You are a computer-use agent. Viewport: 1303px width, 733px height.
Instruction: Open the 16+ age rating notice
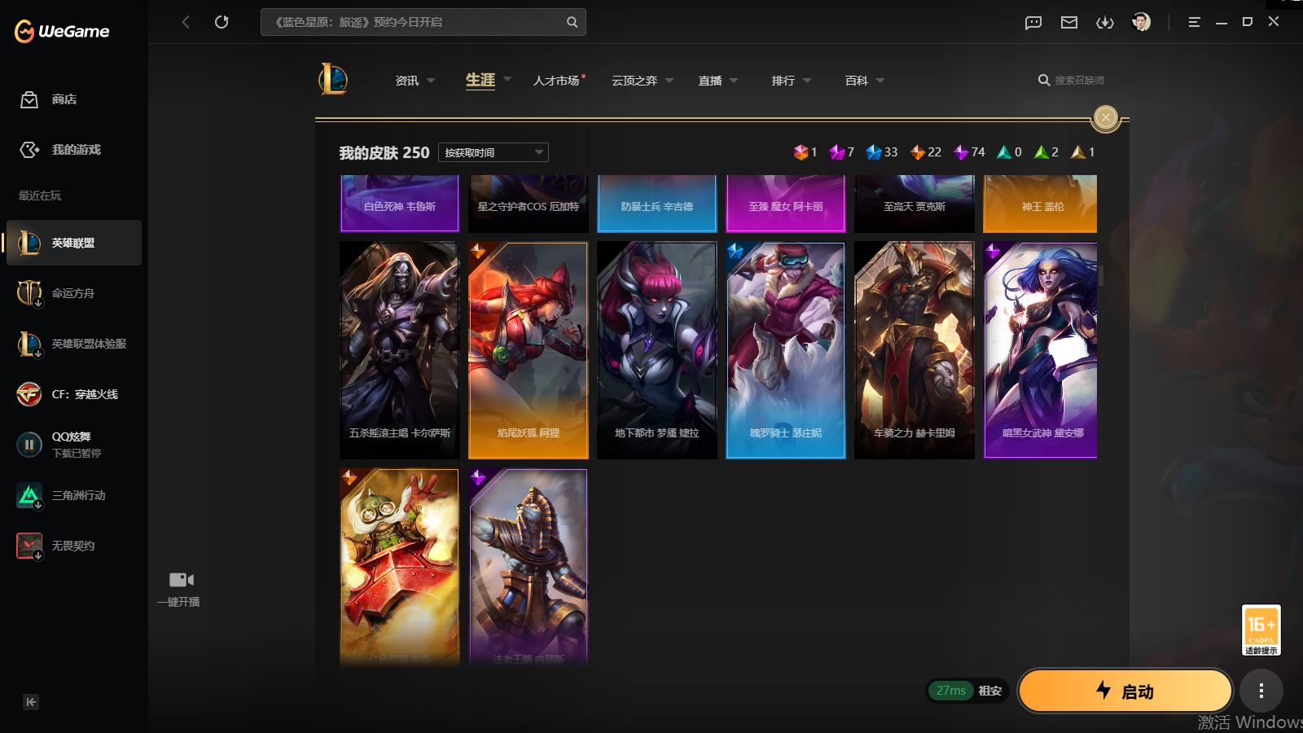coord(1261,630)
